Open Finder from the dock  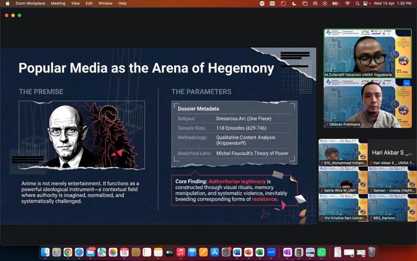pyautogui.click(x=45, y=252)
